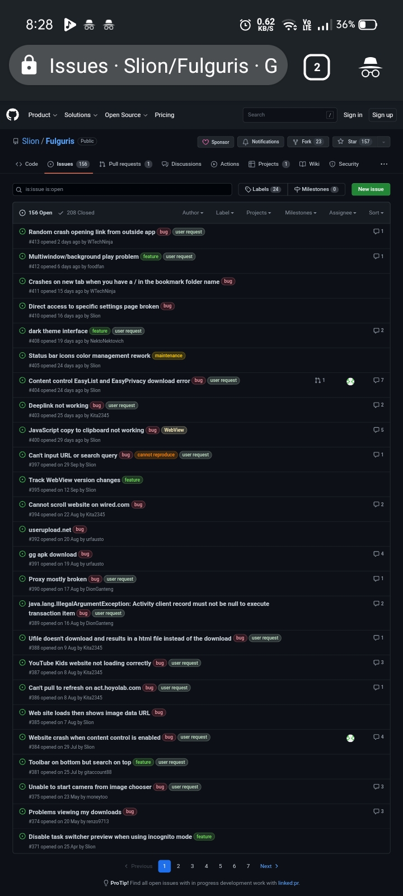Tap the incognito mode icon in browser bar
Screen dimensions: 403x896
(x=370, y=67)
